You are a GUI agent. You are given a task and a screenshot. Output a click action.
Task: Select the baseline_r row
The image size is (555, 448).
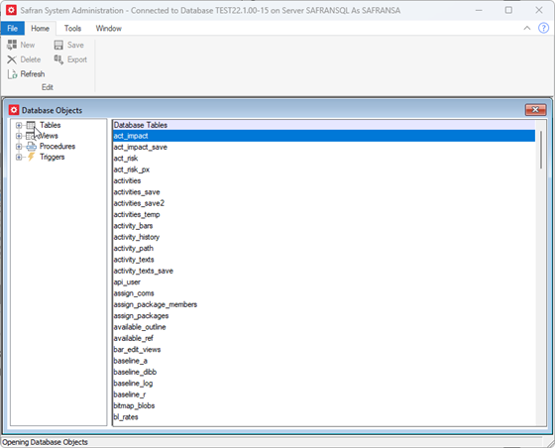[x=323, y=394]
